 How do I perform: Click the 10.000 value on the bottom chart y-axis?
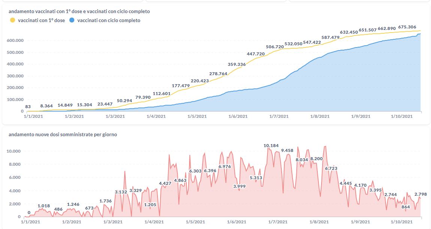[16, 151]
